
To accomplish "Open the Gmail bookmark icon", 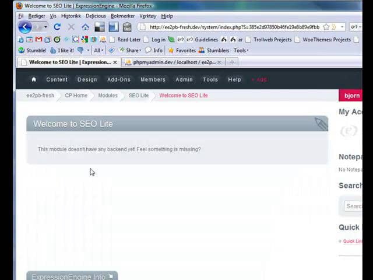I will [x=38, y=40].
